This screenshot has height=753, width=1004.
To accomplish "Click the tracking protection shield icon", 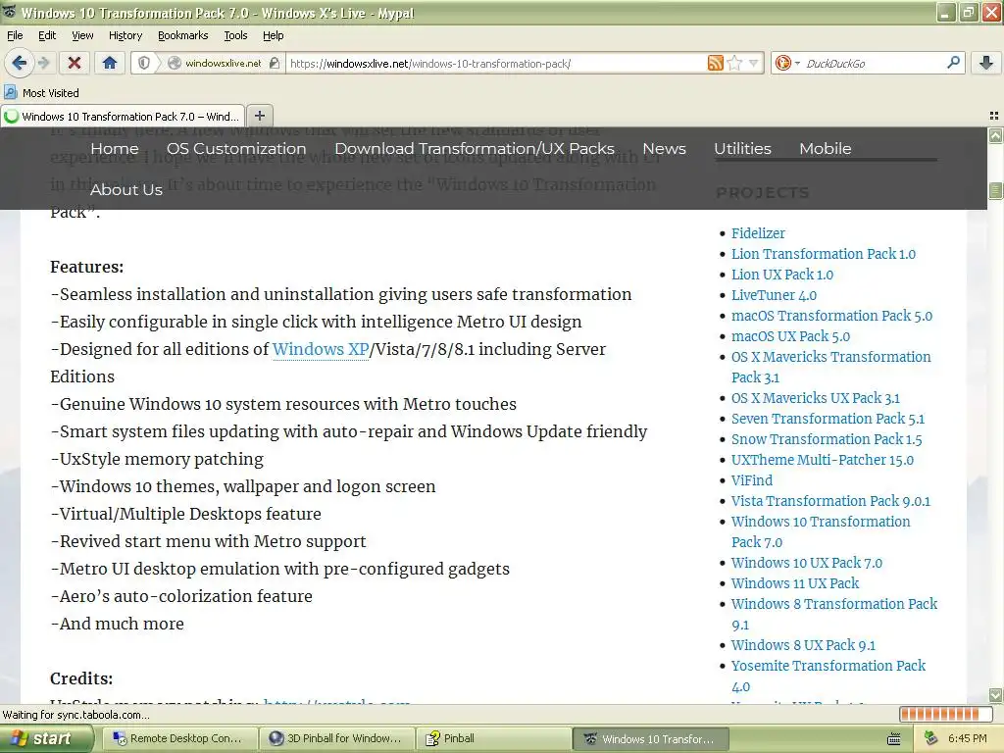I will pyautogui.click(x=144, y=63).
